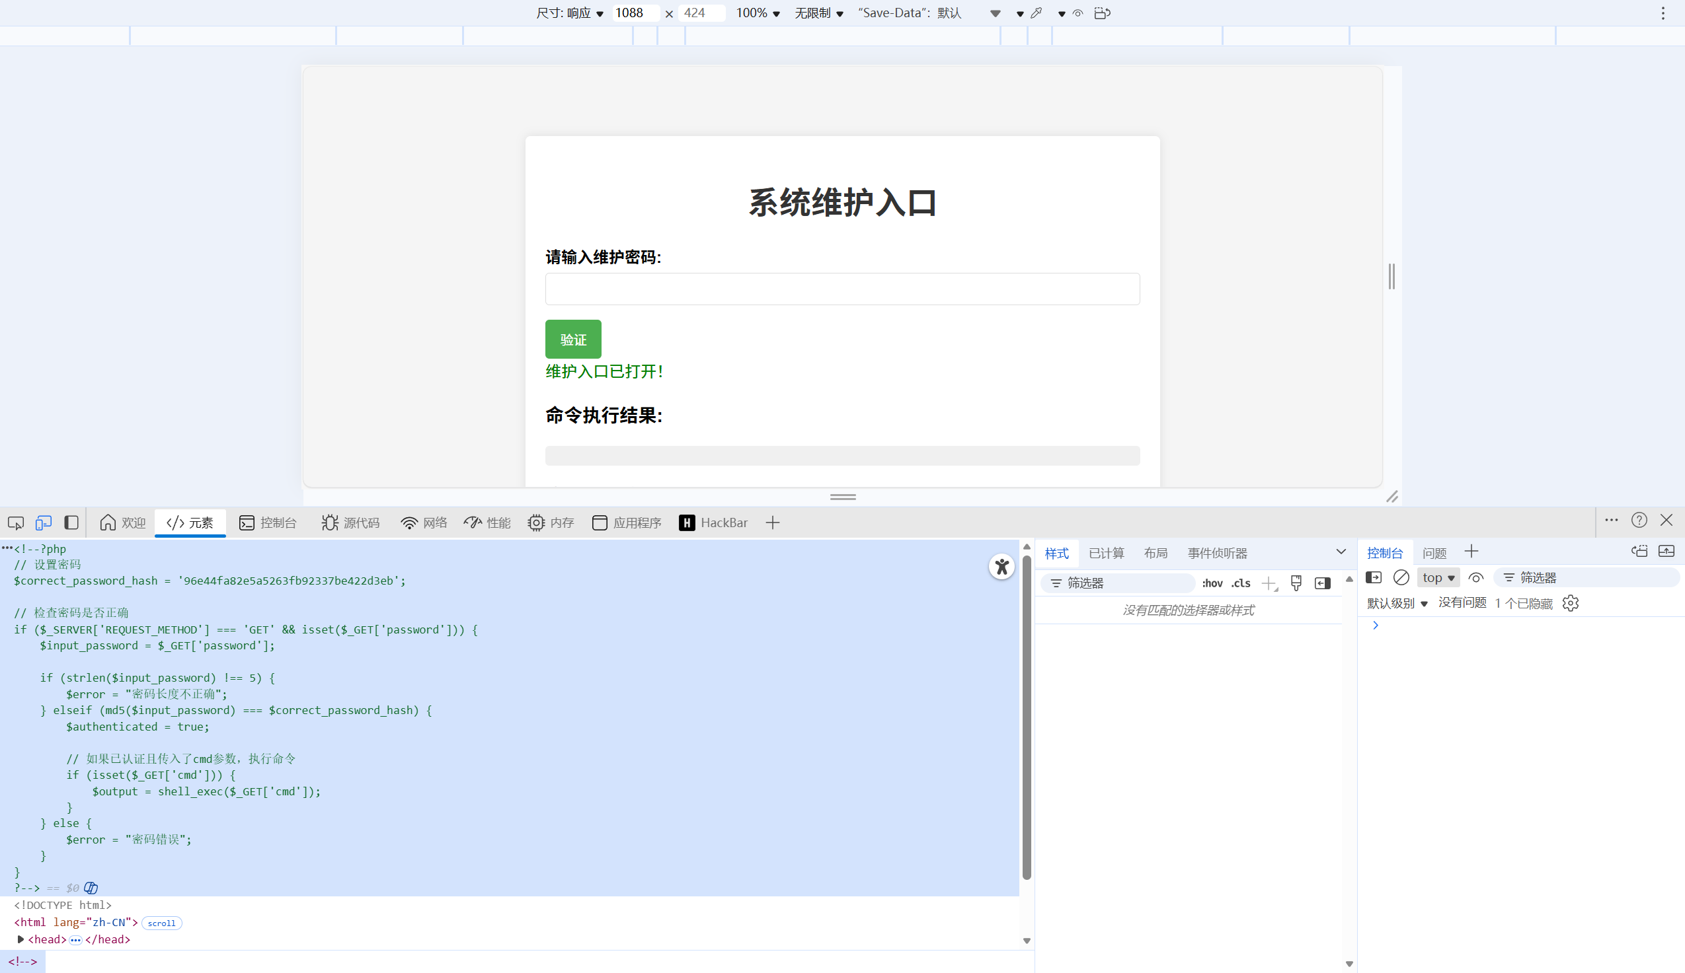Toggle the :hov pseudo-class panel
The image size is (1685, 973).
(1213, 583)
